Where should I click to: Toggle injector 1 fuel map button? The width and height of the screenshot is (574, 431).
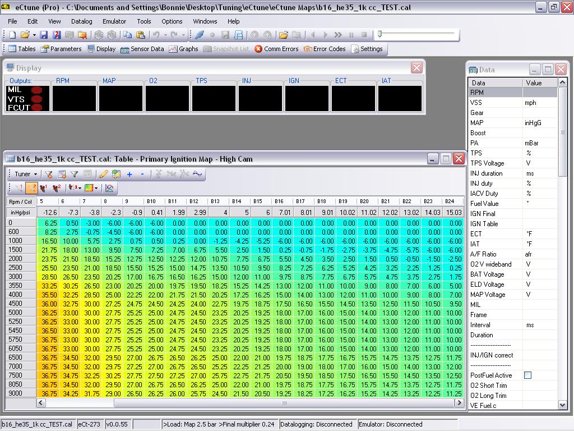coord(44,188)
